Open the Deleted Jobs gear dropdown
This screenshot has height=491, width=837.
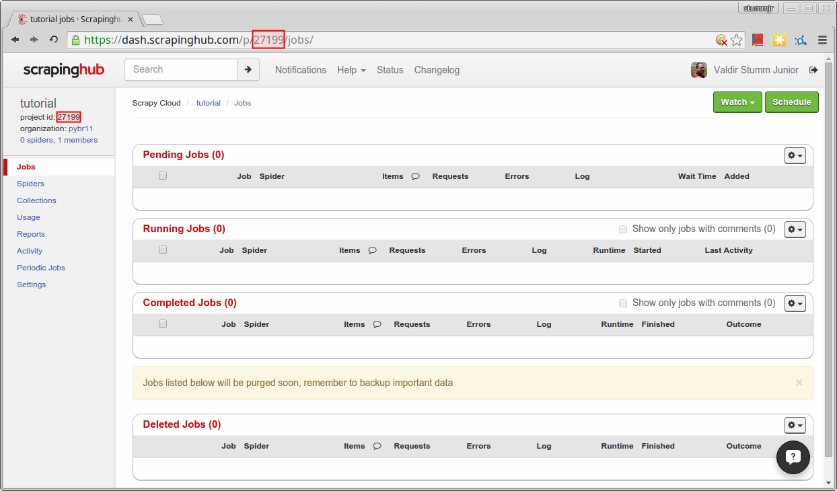(795, 425)
